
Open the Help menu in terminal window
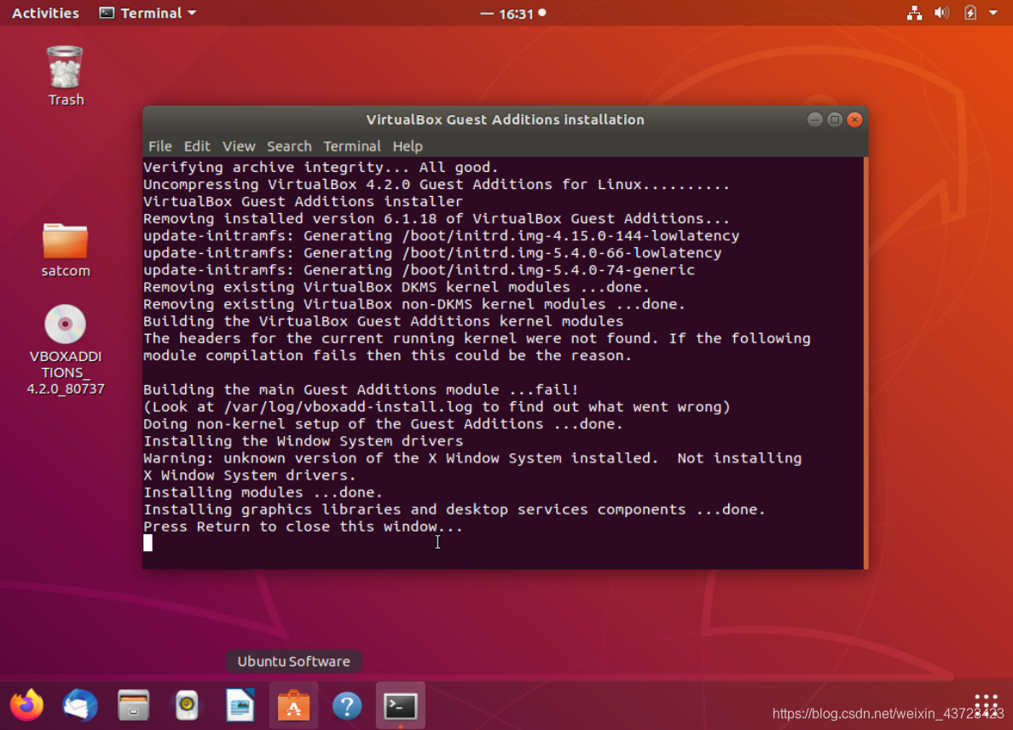pyautogui.click(x=407, y=147)
